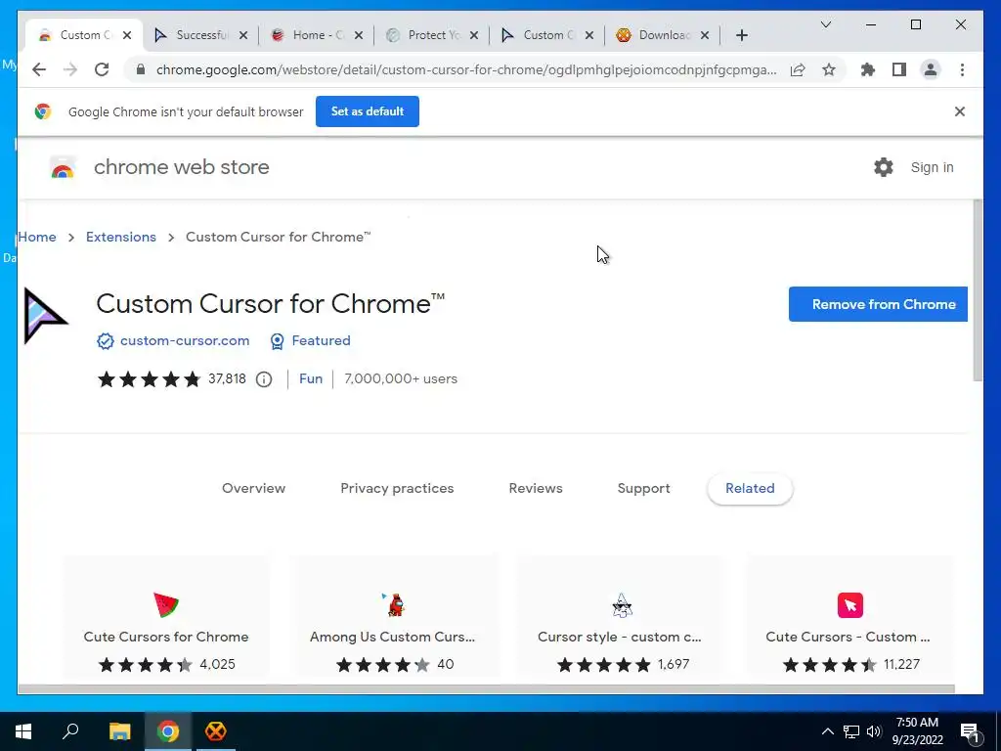Click the Chrome taskbar icon
Image resolution: width=1001 pixels, height=751 pixels.
pyautogui.click(x=168, y=731)
